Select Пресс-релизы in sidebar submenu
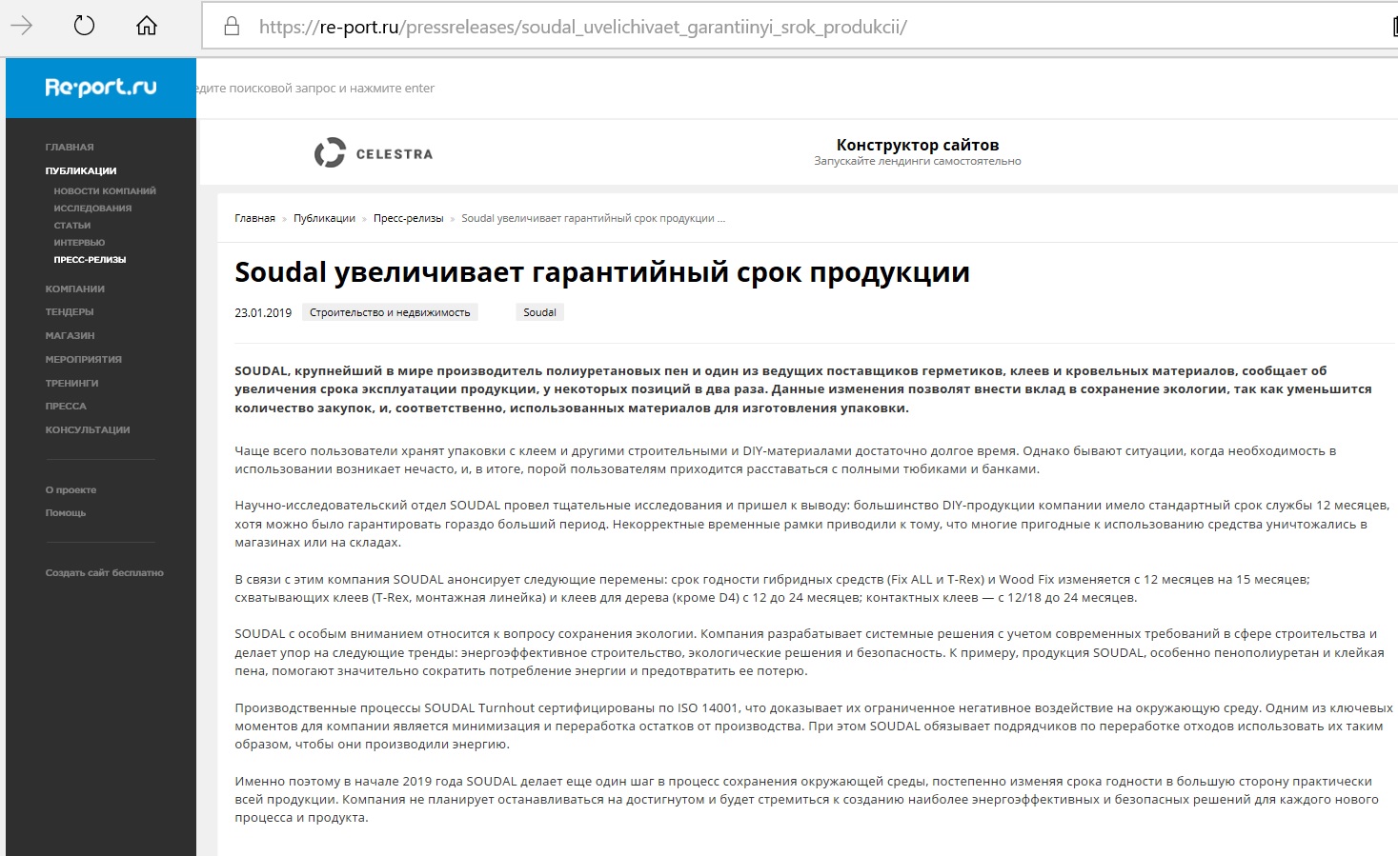Image resolution: width=1398 pixels, height=856 pixels. [90, 260]
